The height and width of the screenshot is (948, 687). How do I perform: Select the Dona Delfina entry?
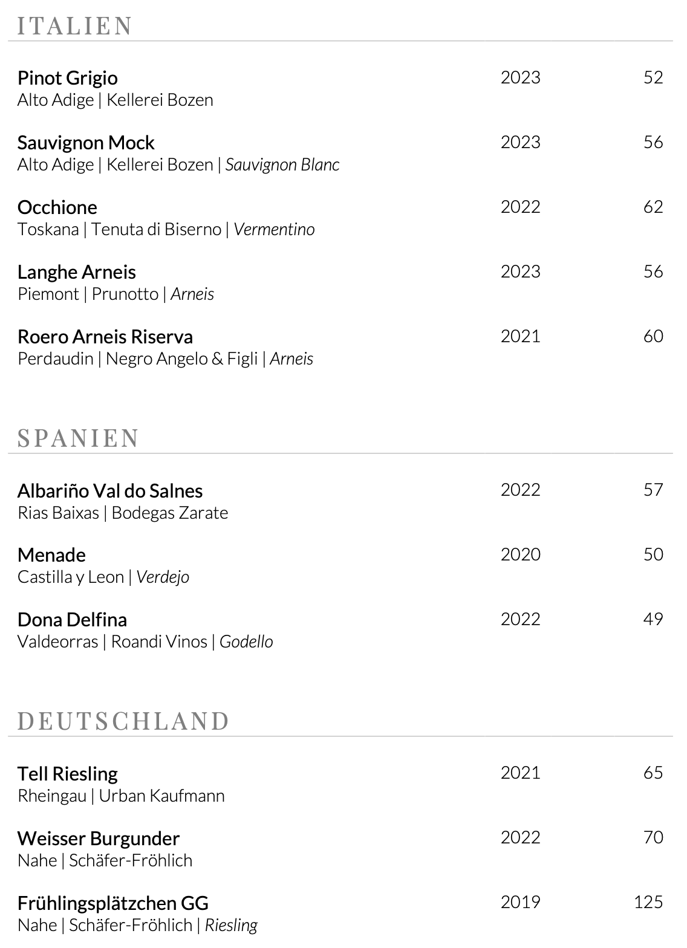pyautogui.click(x=72, y=620)
